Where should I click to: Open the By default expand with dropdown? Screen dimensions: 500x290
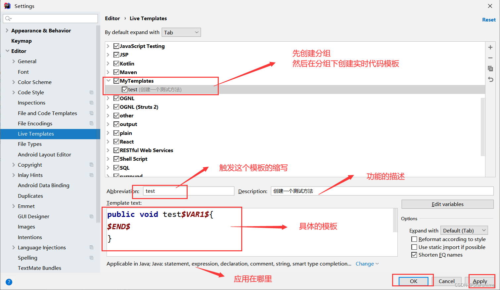181,32
